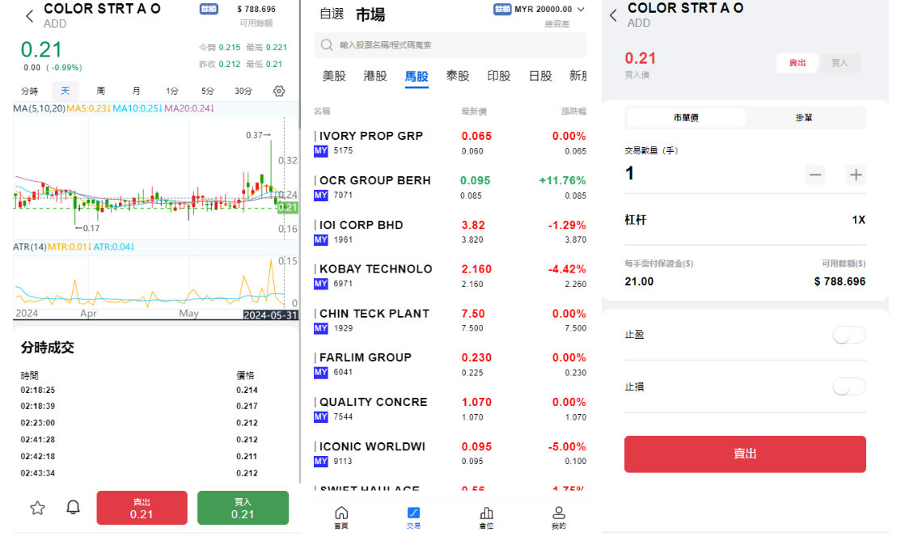Enable the stop loss (止損) switch
901x549 pixels.
click(x=849, y=387)
